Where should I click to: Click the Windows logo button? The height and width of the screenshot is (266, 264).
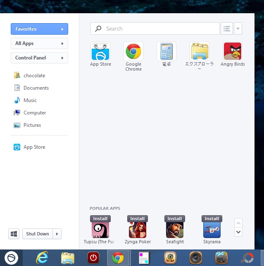click(14, 234)
